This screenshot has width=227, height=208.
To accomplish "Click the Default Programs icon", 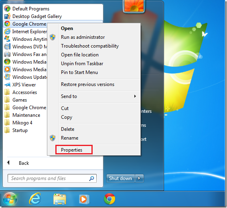I will (7, 9).
